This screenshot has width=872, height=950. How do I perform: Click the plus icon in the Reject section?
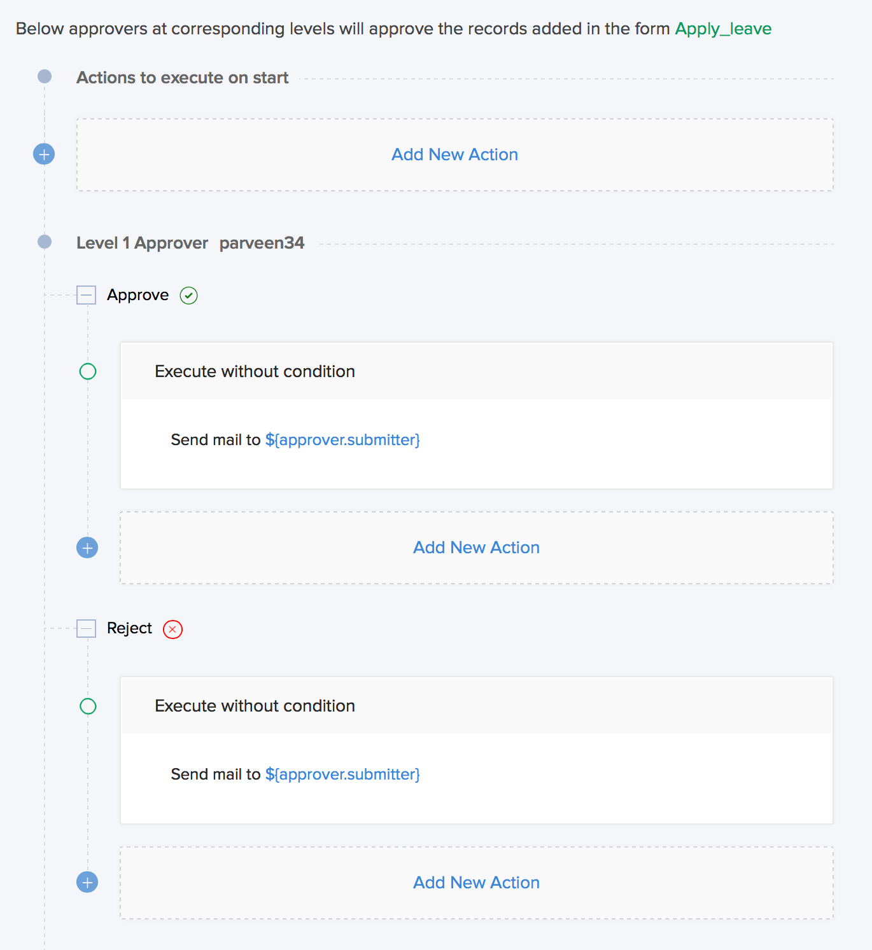pos(87,882)
